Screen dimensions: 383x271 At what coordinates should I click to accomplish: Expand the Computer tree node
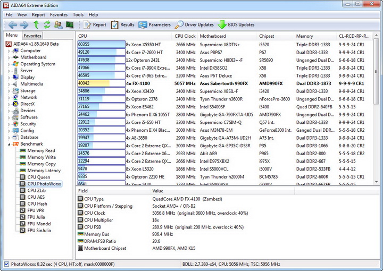pos(9,51)
